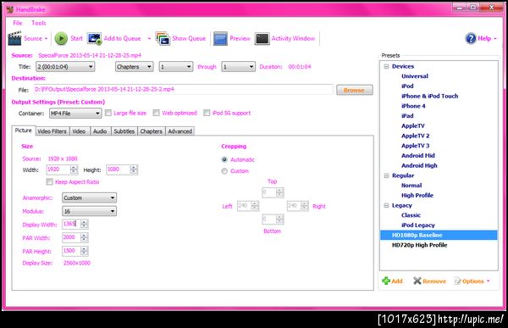Toggle the Web optimized checkbox
The height and width of the screenshot is (328, 508).
point(156,113)
